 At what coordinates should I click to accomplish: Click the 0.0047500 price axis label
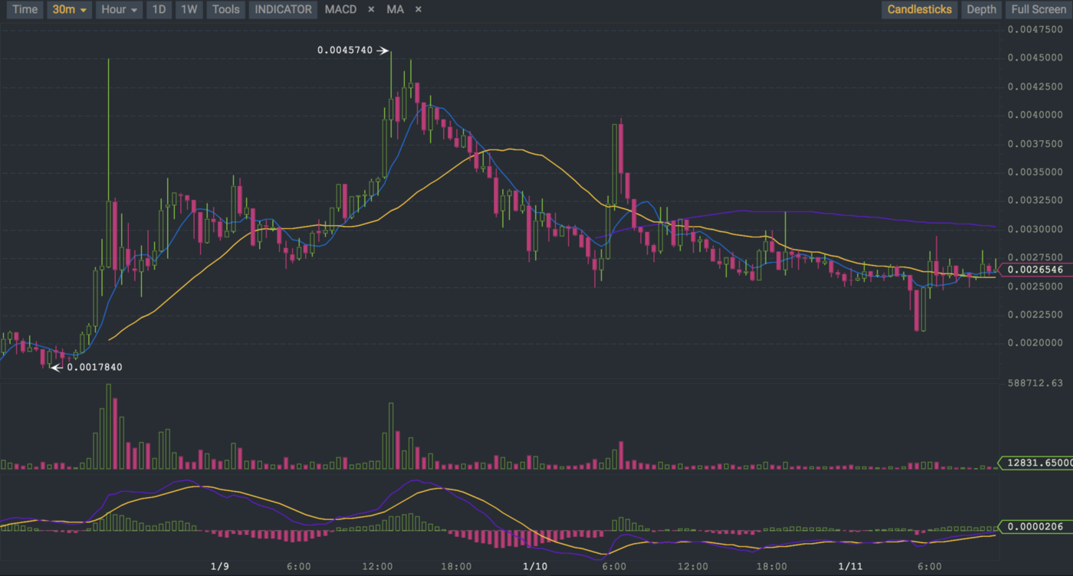click(x=1035, y=30)
